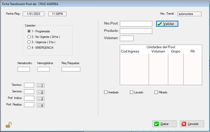
Task: Choose 2 - No Urgente (24 hs)
Action: click(29, 37)
